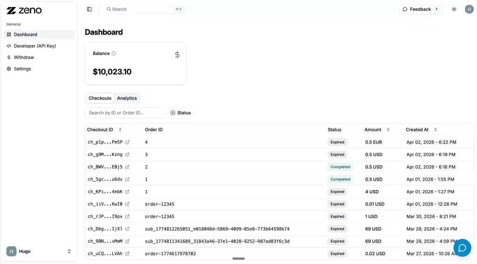Screen dimensions: 477x264
Task: Open the chat support bubble
Action: [462, 248]
